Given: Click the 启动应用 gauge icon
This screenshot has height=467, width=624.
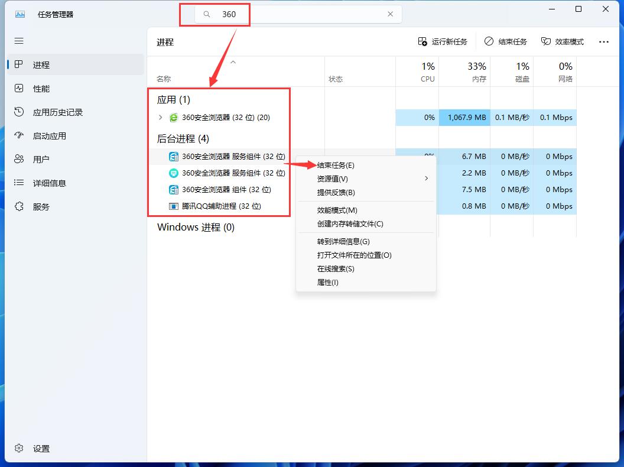Looking at the screenshot, I should point(19,135).
